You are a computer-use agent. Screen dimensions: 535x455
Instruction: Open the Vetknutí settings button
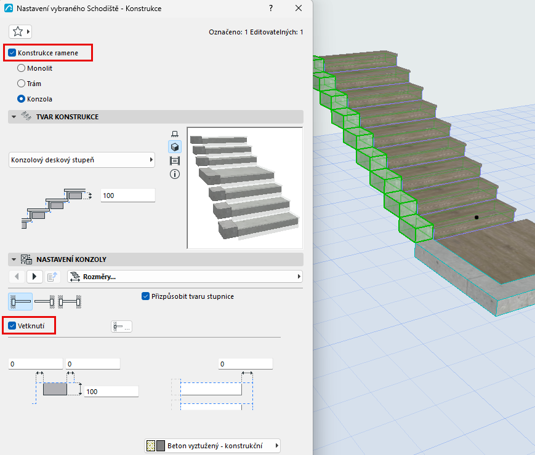122,326
